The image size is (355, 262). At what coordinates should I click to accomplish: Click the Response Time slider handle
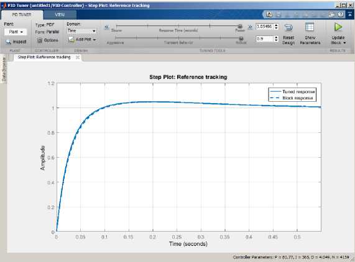coord(240,26)
